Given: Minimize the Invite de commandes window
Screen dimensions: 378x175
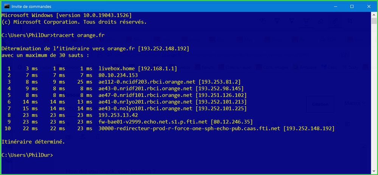Looking at the screenshot, I should 334,6.
